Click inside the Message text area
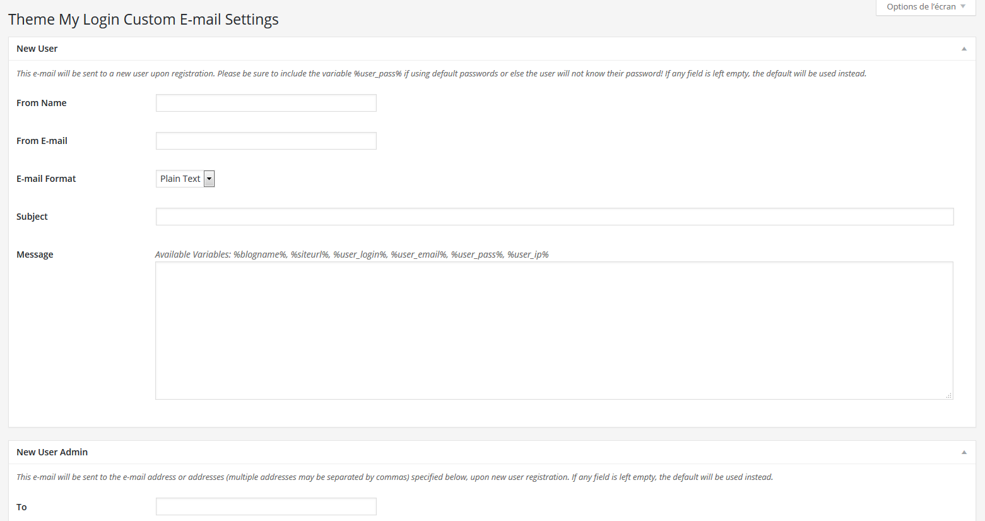 tap(554, 331)
